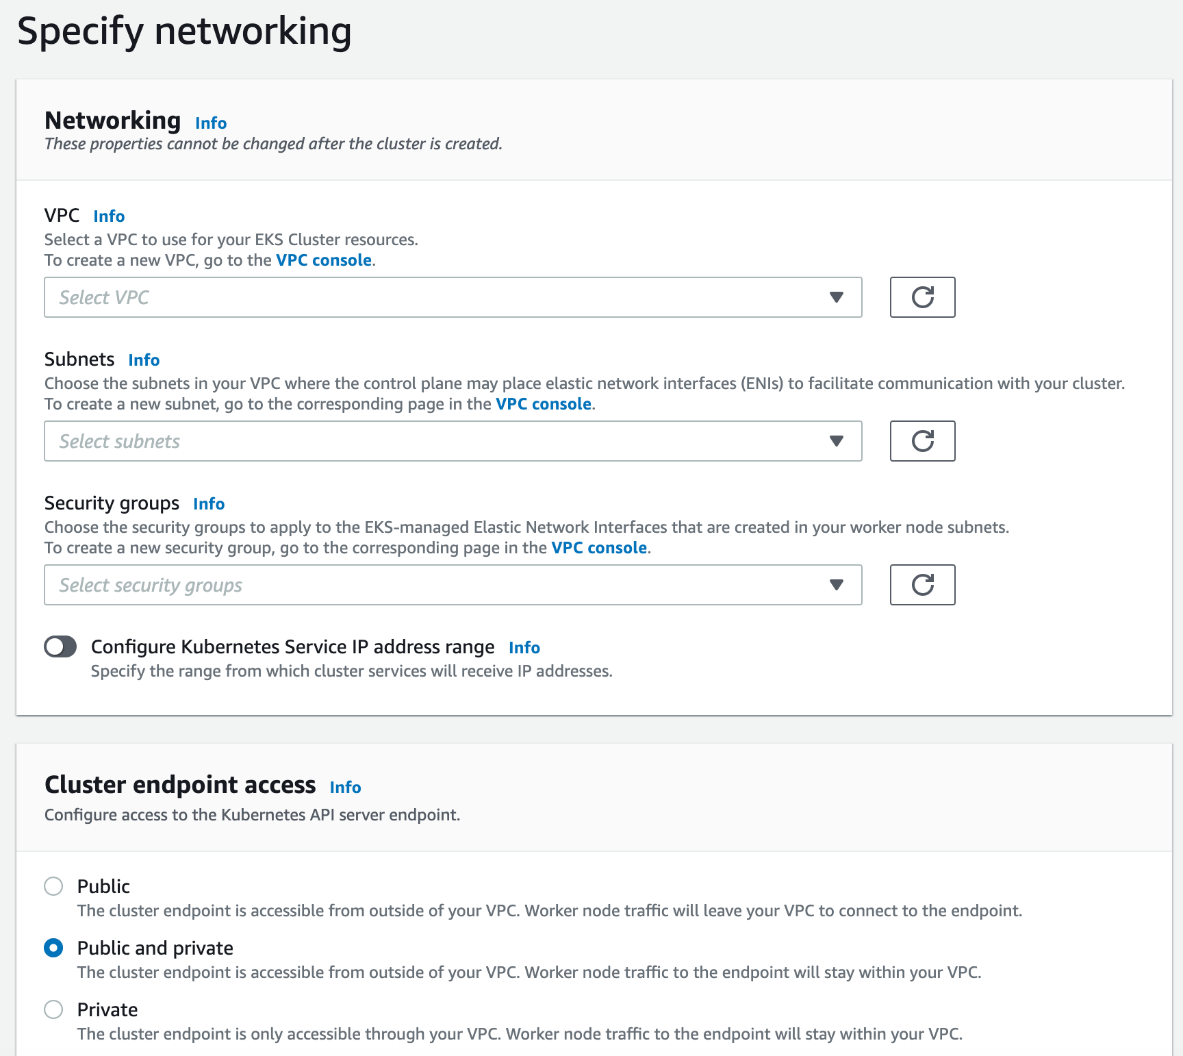The image size is (1183, 1056).
Task: Click the VPC dropdown arrow
Action: tap(836, 297)
